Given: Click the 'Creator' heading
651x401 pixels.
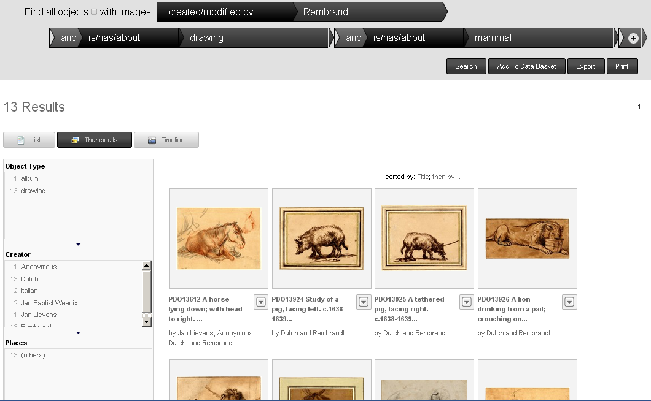Looking at the screenshot, I should (x=18, y=254).
